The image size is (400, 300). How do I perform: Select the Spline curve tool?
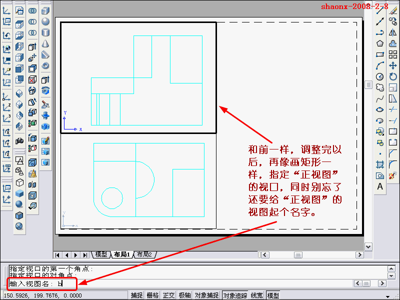(x=380, y=98)
